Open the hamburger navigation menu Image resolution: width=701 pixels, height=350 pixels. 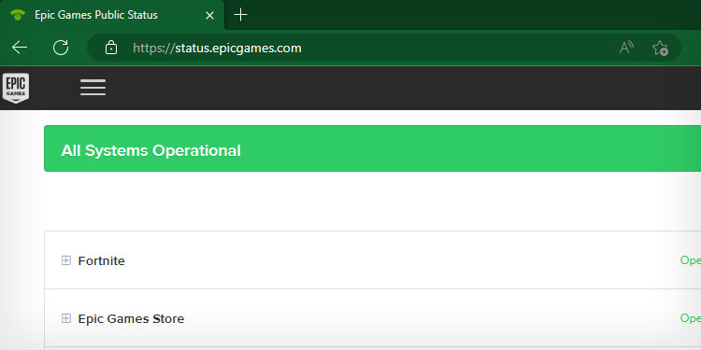coord(93,88)
